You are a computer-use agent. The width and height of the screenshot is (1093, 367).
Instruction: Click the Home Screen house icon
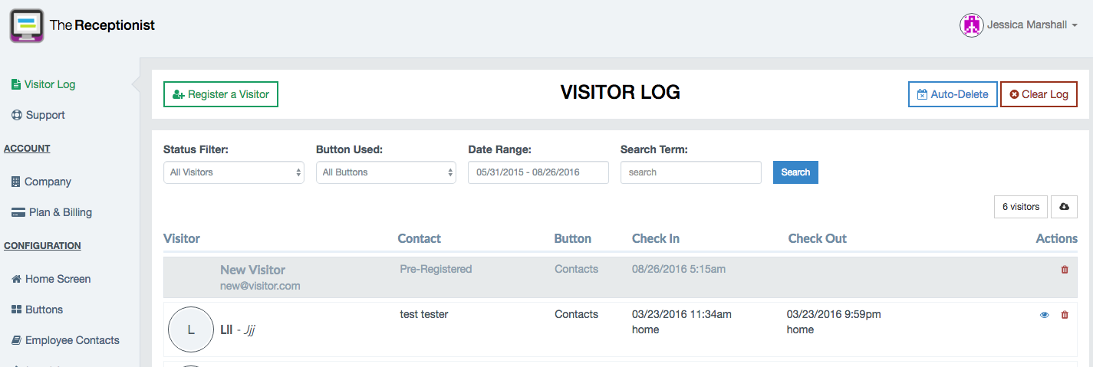16,279
